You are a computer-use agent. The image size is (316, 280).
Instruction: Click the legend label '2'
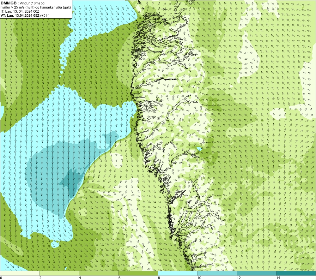[x=40, y=278]
